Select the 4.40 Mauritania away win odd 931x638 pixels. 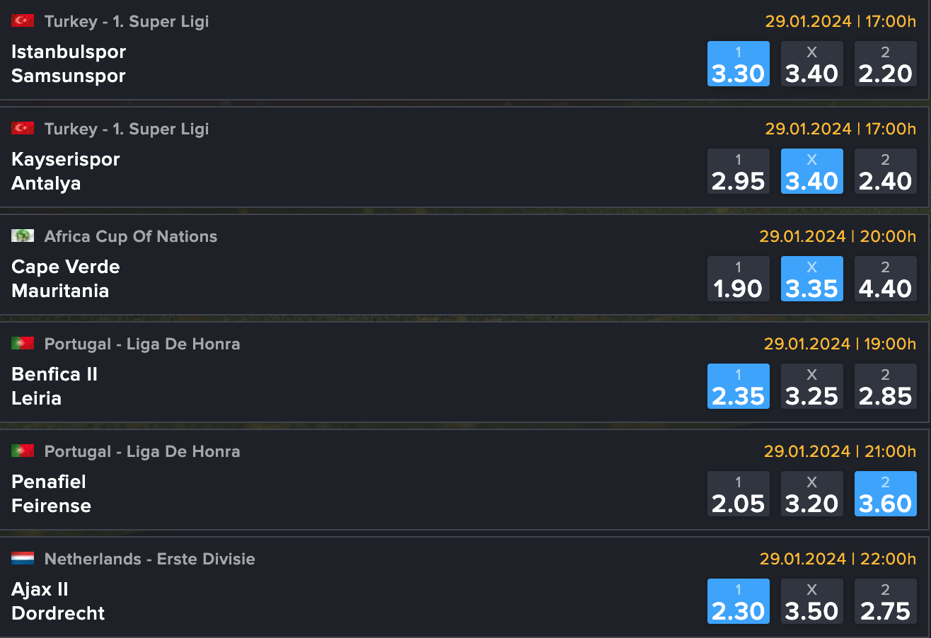885,279
